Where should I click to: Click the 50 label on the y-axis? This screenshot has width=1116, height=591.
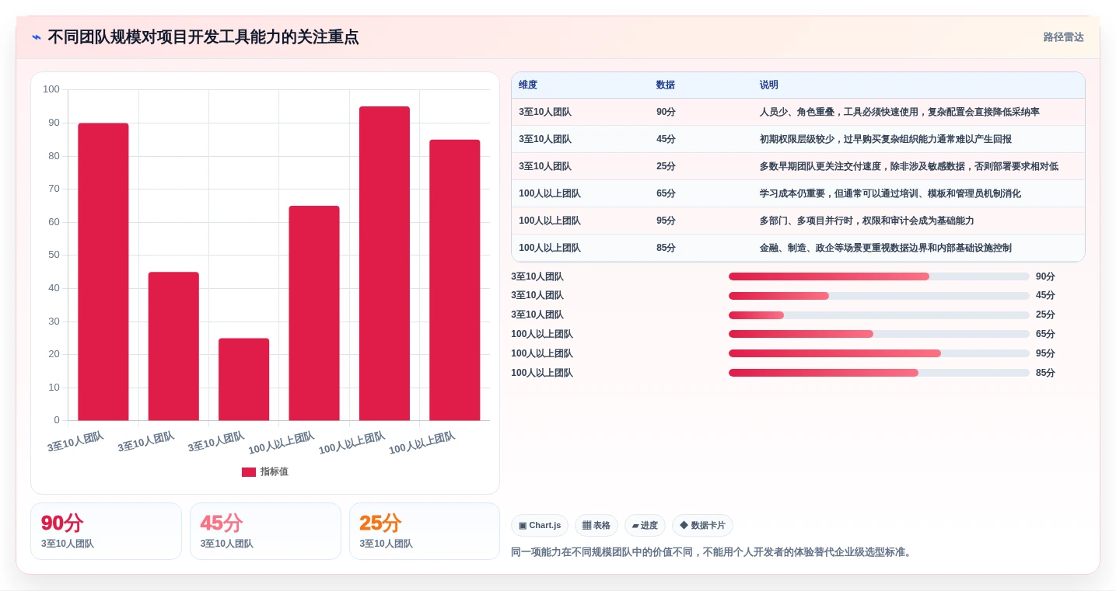point(54,255)
